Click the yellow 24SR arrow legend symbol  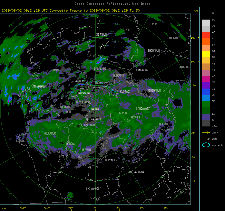206,133
